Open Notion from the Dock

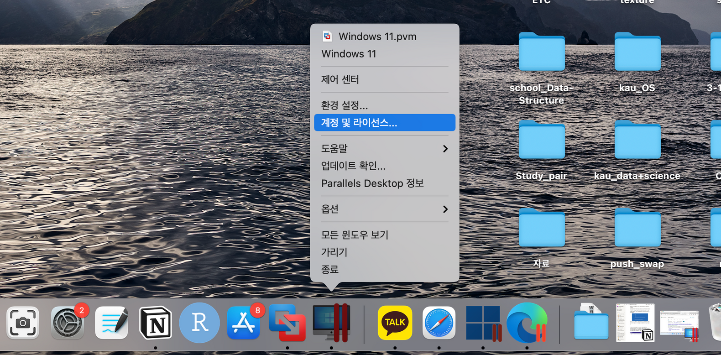click(x=156, y=323)
